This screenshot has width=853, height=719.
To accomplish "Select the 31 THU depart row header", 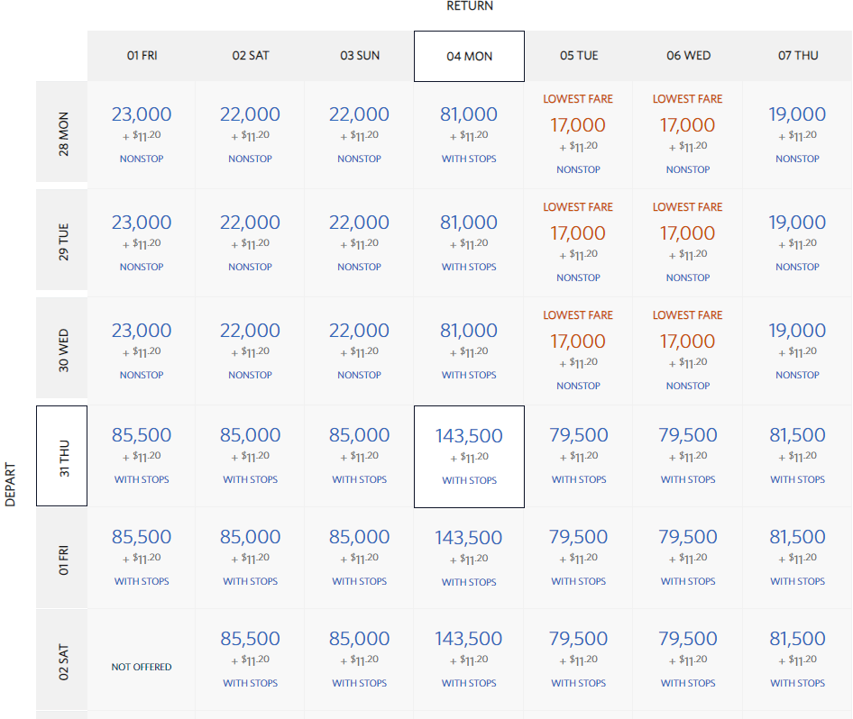I will 62,456.
